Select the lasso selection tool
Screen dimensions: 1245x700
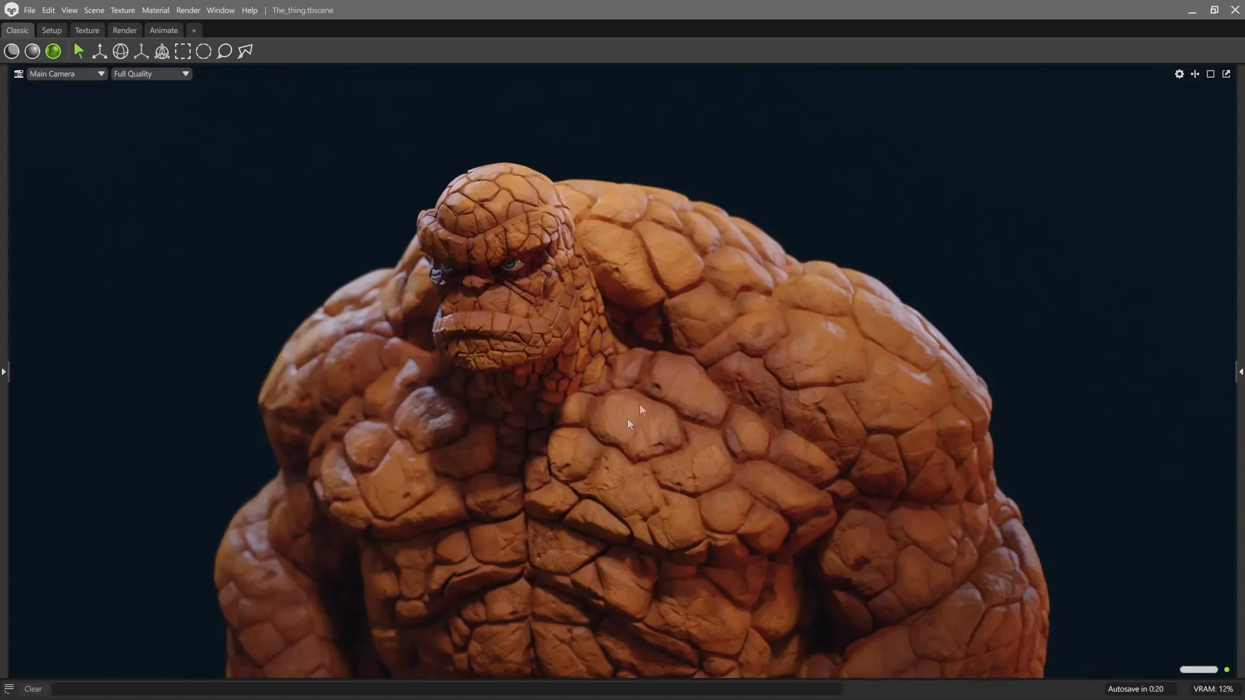click(224, 51)
